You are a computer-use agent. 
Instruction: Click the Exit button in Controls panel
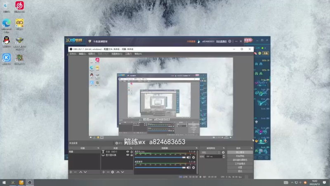coord(240,171)
